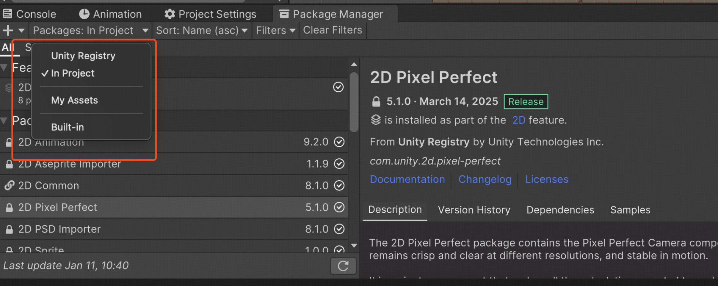
Task: Click installed checkmark for 2D Aseprite Importer
Action: click(339, 164)
